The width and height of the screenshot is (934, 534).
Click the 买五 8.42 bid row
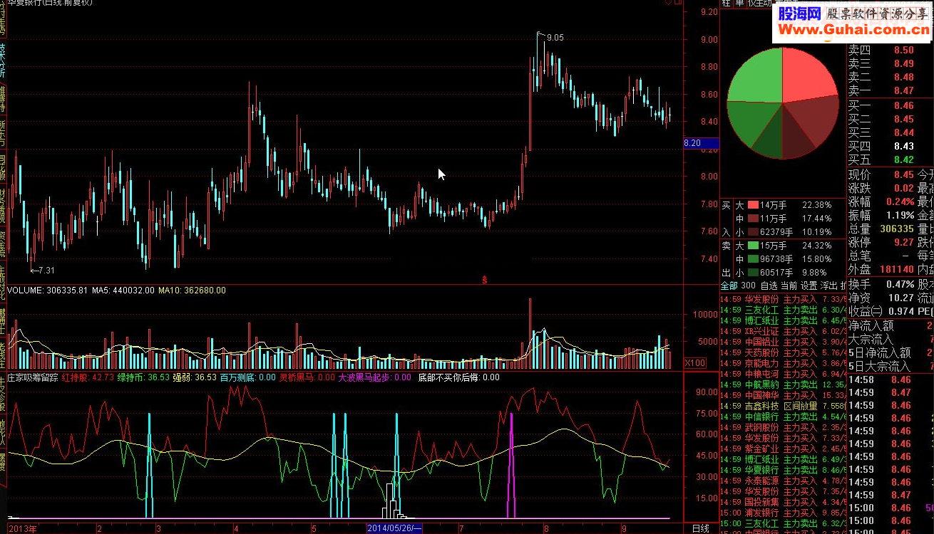click(x=890, y=159)
